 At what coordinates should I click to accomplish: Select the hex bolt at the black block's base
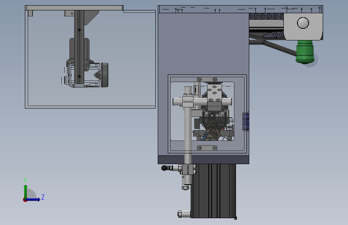[x=184, y=214]
